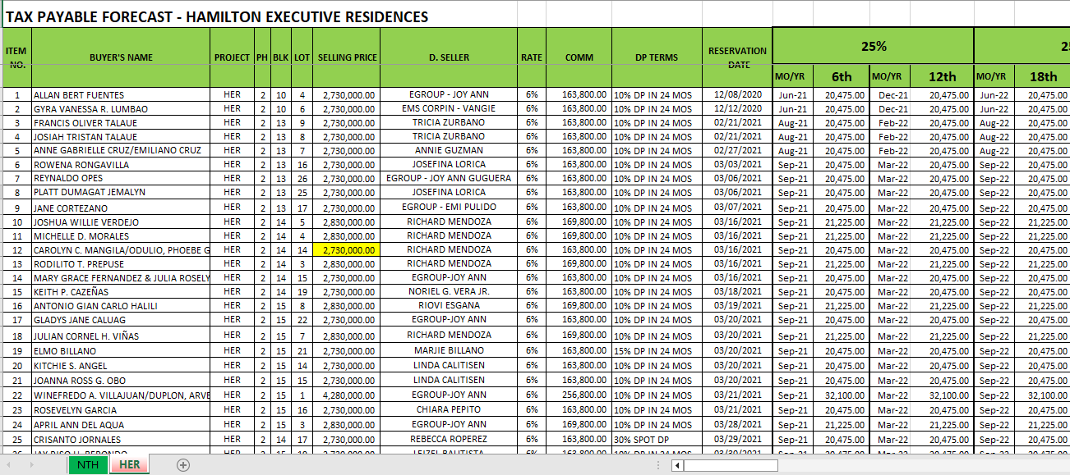
Task: Click the BUYER'S NAME column header
Action: pos(121,57)
